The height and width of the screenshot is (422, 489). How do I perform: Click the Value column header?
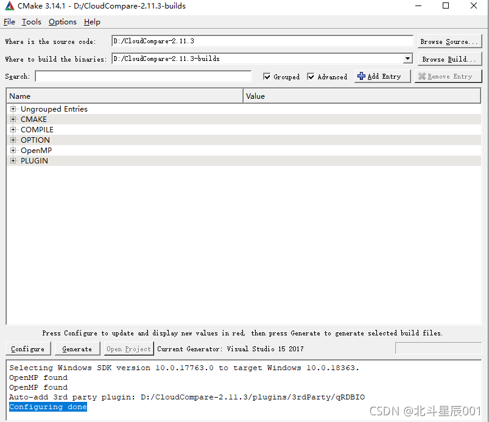362,96
